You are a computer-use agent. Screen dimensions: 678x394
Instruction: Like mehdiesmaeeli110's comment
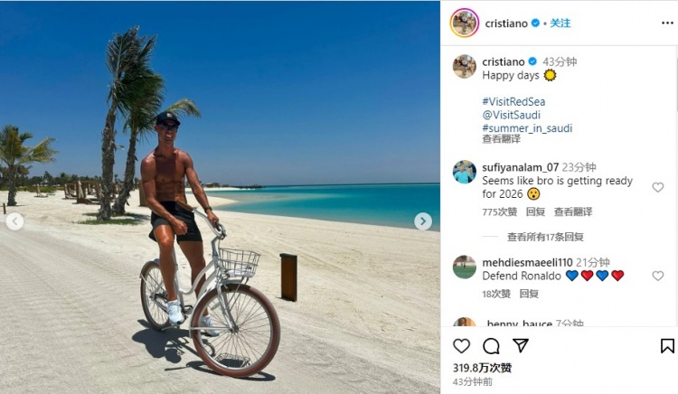[657, 276]
